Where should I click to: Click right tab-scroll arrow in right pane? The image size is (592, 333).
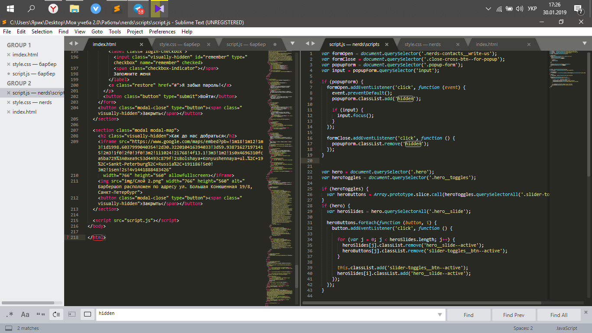314,43
